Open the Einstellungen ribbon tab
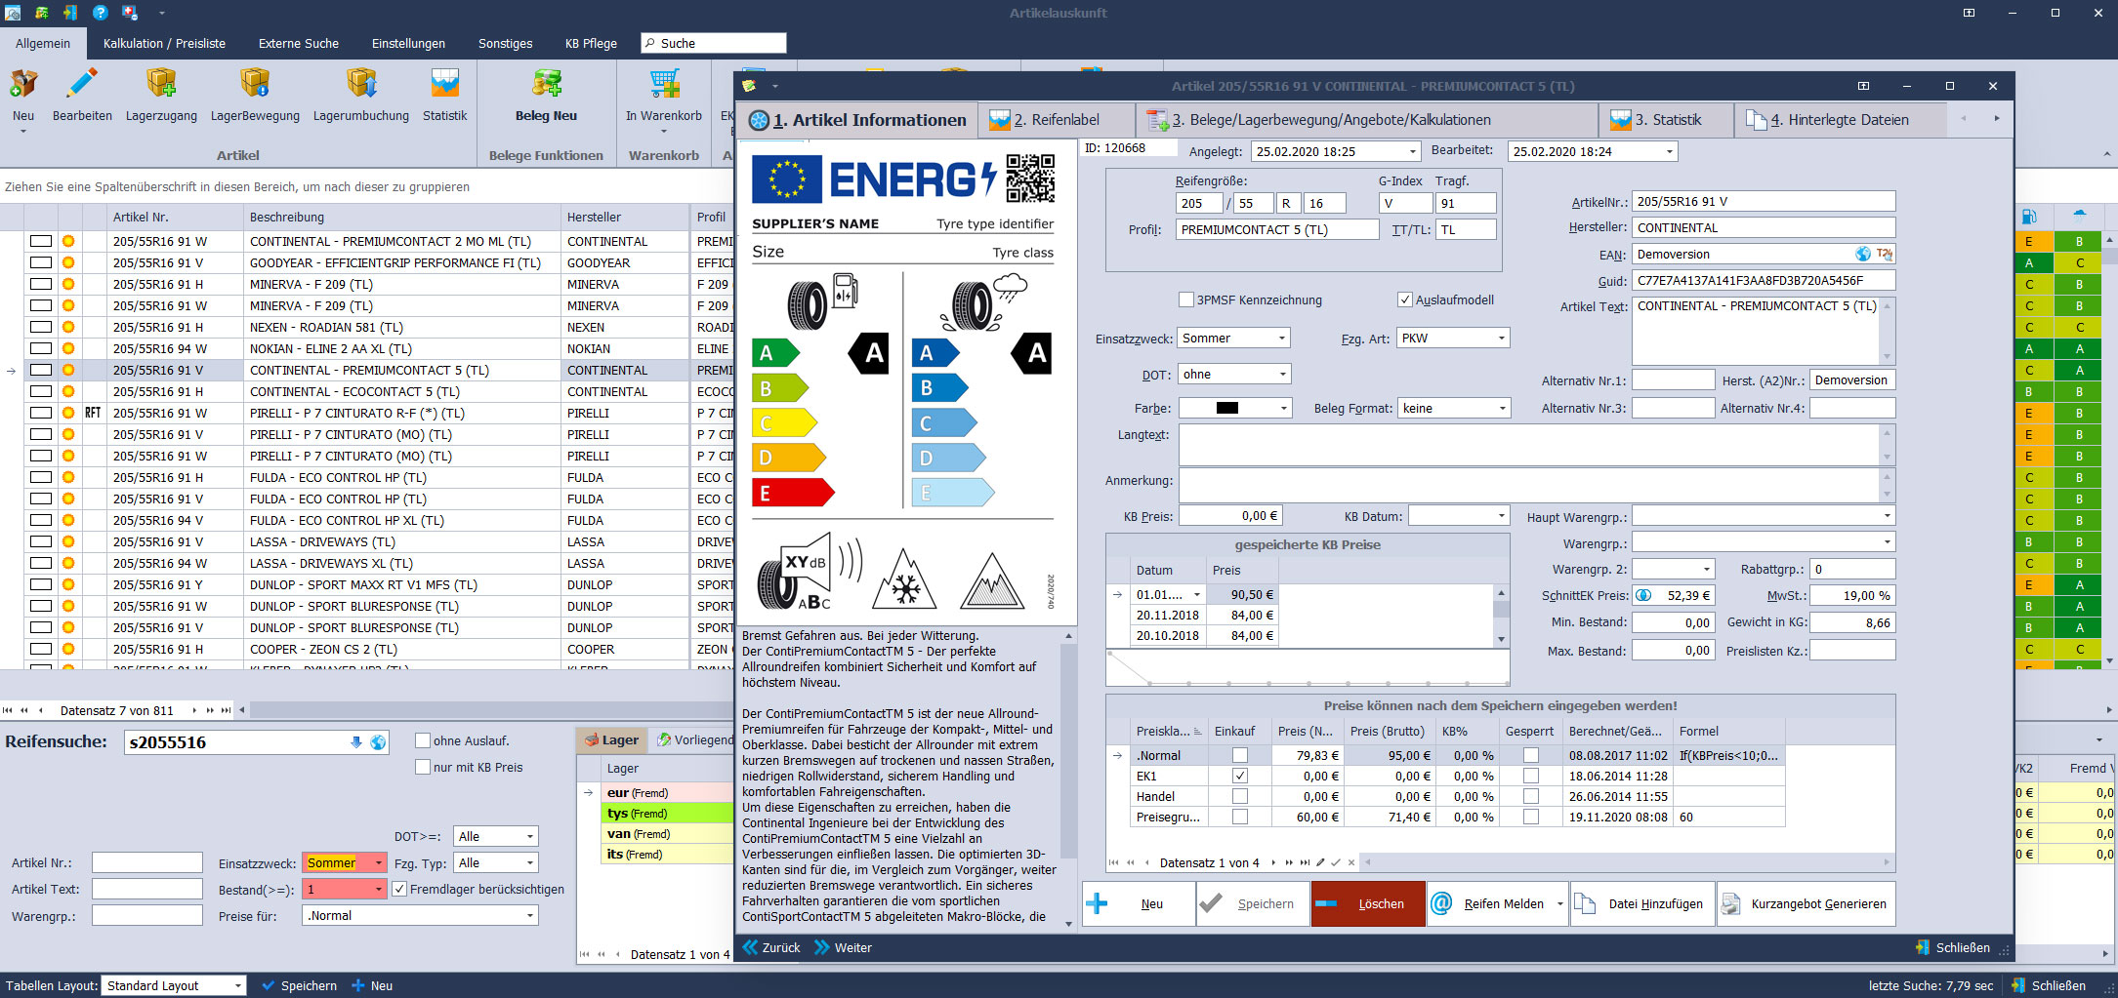 (x=408, y=43)
